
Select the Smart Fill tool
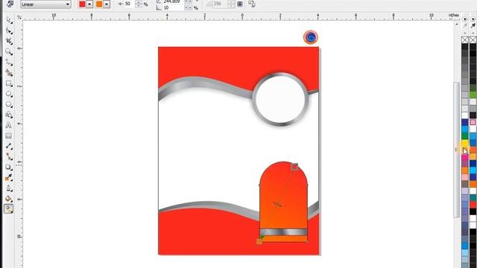(9, 73)
